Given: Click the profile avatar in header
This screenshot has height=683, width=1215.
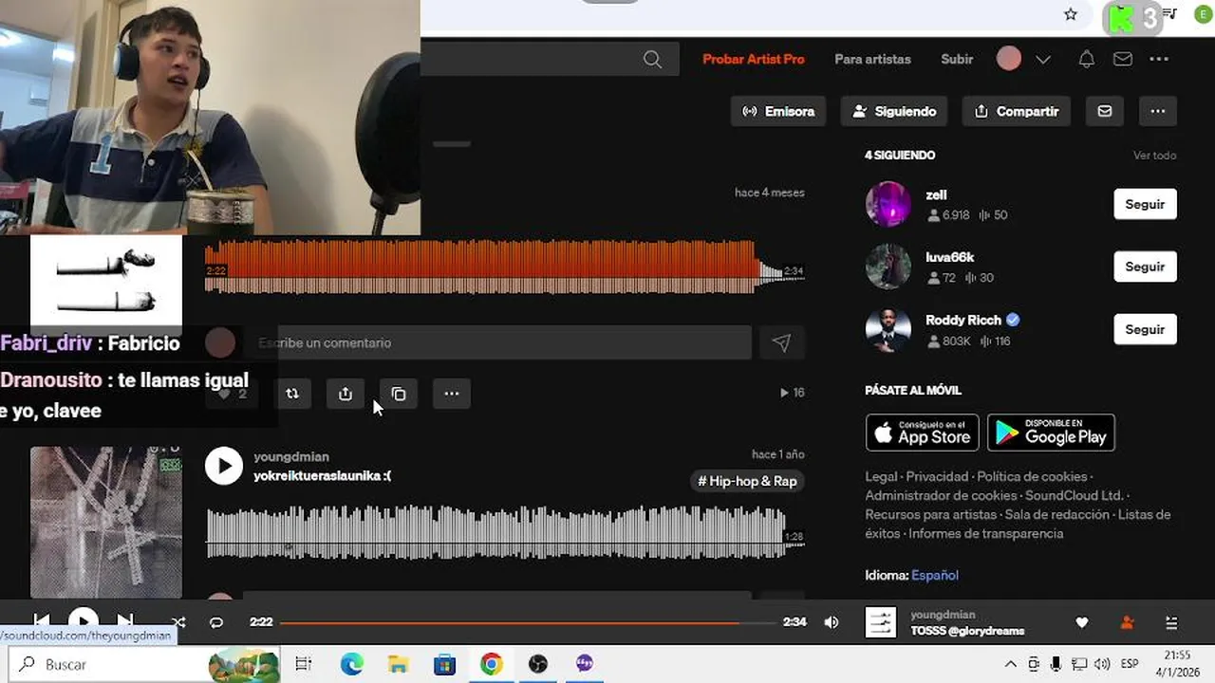Looking at the screenshot, I should 1009,59.
